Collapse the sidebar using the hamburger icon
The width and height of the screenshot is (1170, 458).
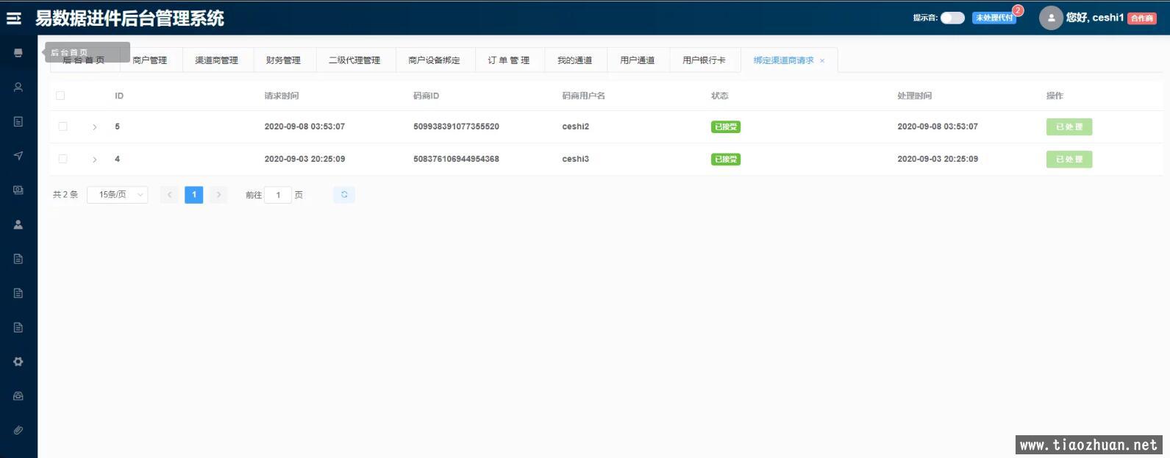[x=14, y=18]
